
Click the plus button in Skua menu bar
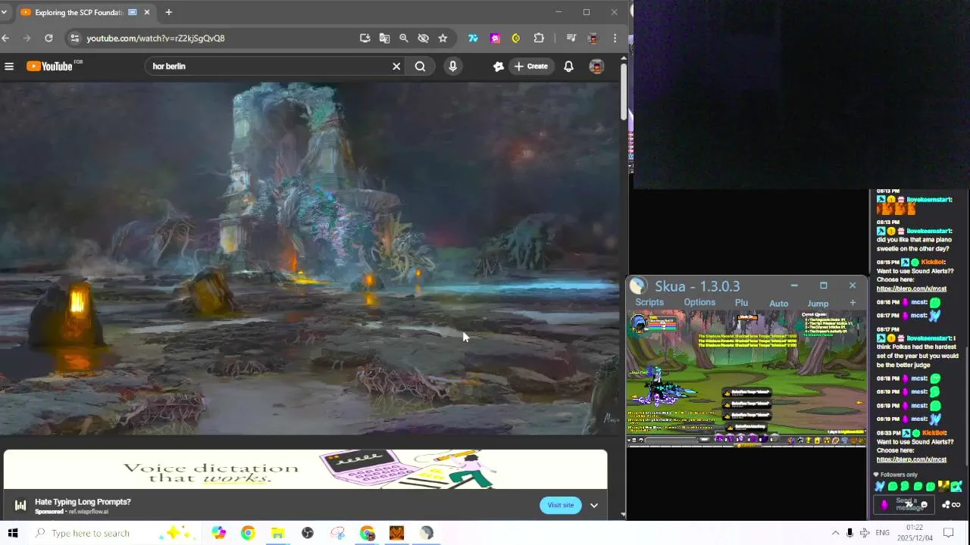853,303
